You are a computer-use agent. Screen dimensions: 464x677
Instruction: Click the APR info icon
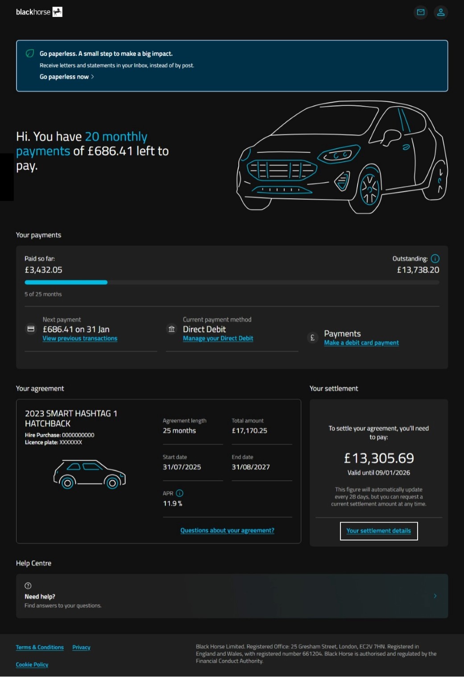[180, 493]
